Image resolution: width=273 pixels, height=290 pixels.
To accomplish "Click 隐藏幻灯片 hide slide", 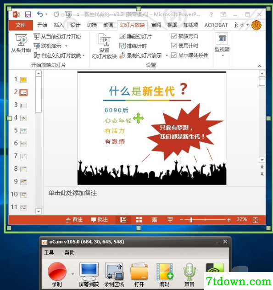I will [x=135, y=36].
